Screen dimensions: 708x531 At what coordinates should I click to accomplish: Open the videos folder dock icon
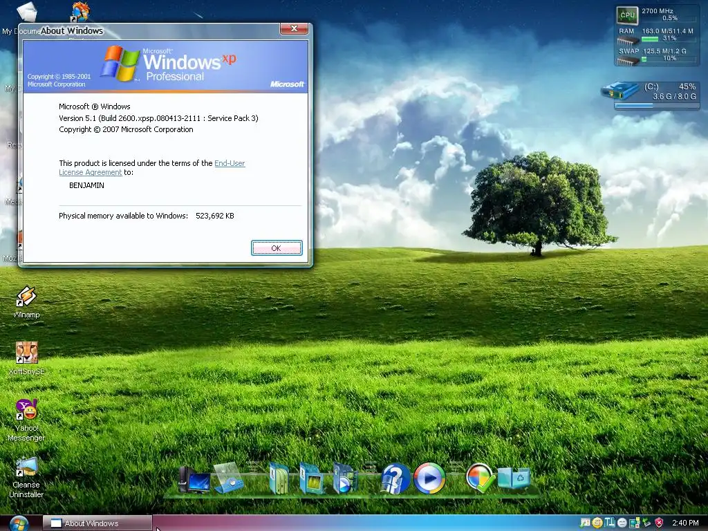point(345,478)
